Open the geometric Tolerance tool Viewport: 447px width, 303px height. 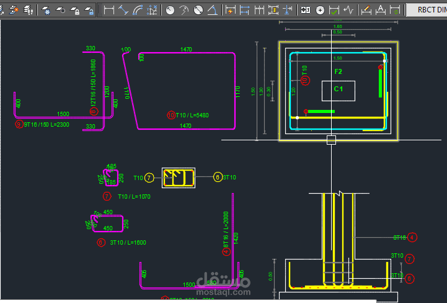305,10
